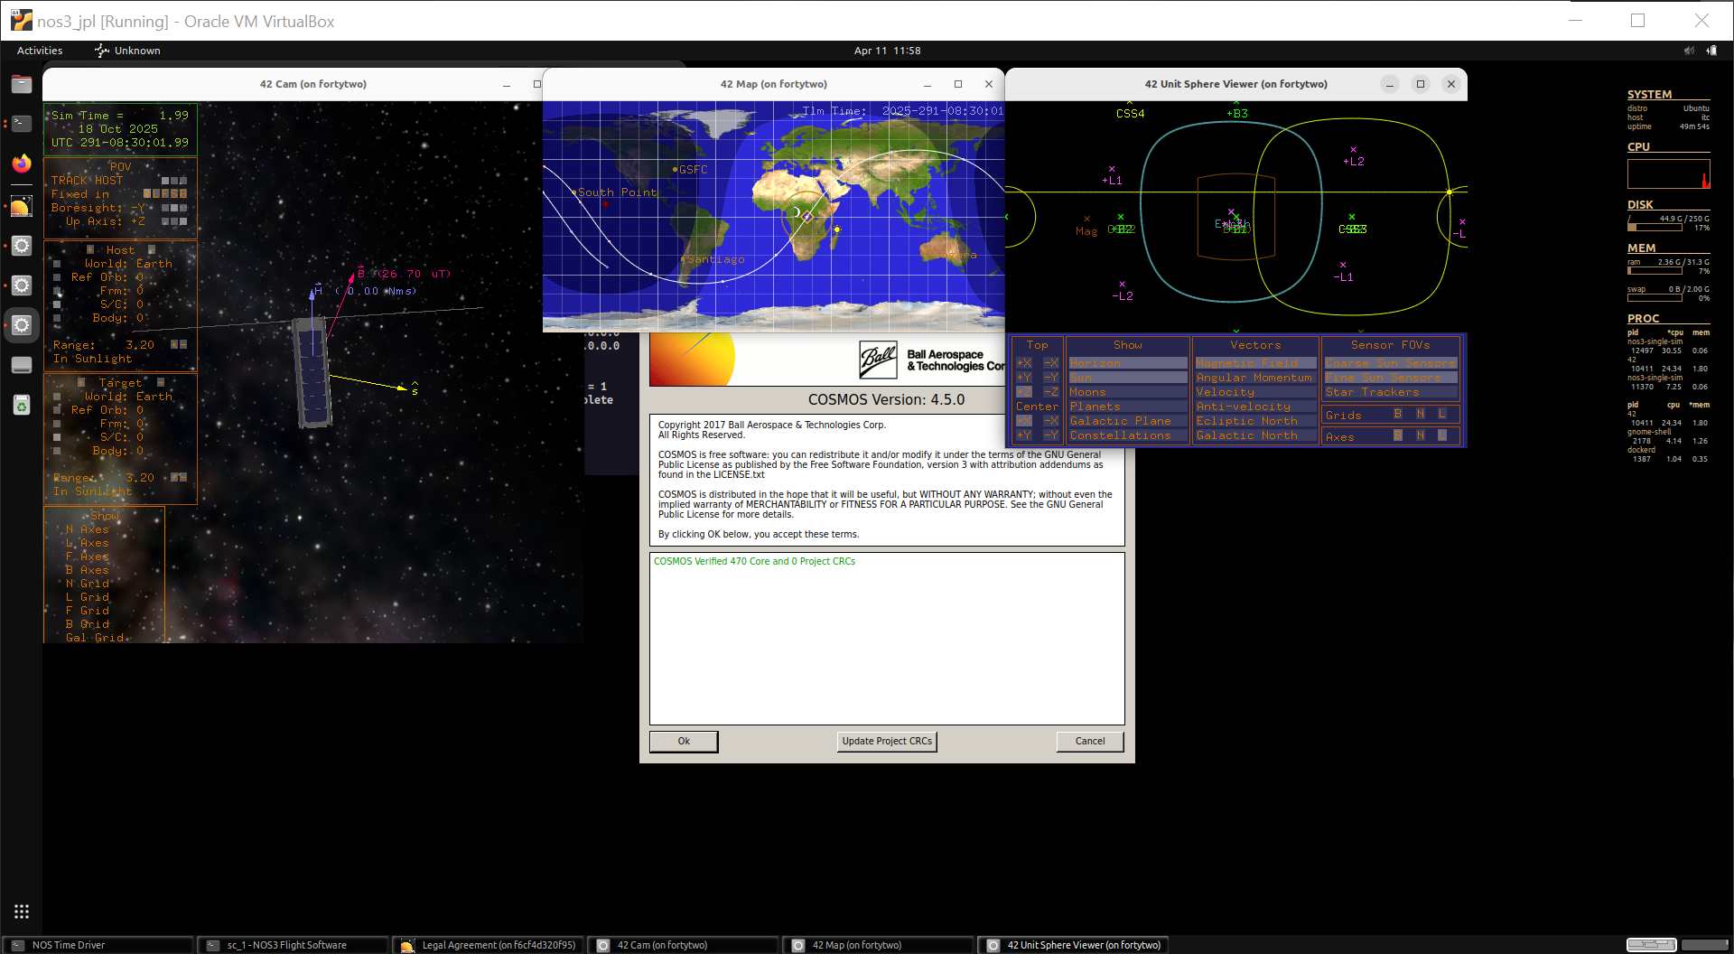This screenshot has width=1734, height=954.
Task: Set Top axis to +Z in Unit Sphere Viewer
Action: [1024, 392]
